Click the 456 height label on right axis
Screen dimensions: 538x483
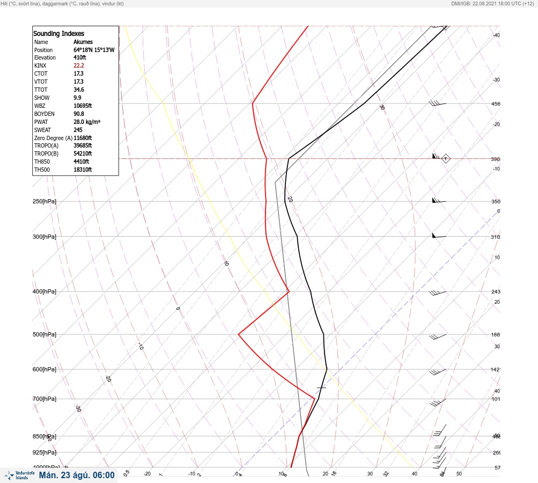[496, 104]
